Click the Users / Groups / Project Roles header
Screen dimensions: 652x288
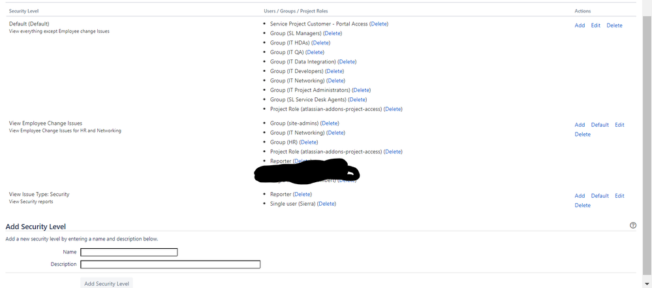(296, 11)
